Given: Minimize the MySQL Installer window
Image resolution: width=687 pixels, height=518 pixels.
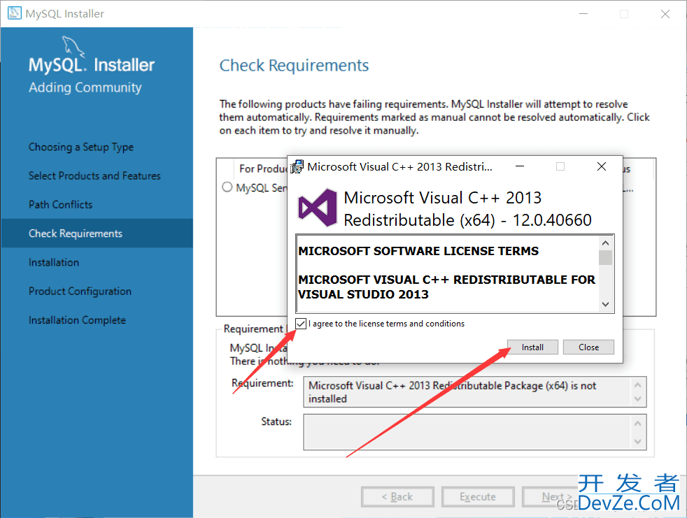Looking at the screenshot, I should point(583,13).
